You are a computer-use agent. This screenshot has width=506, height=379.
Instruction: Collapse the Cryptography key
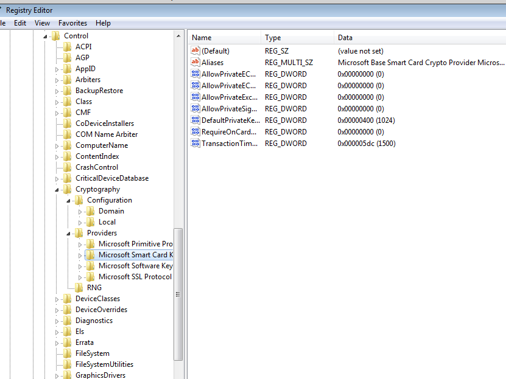pos(57,190)
